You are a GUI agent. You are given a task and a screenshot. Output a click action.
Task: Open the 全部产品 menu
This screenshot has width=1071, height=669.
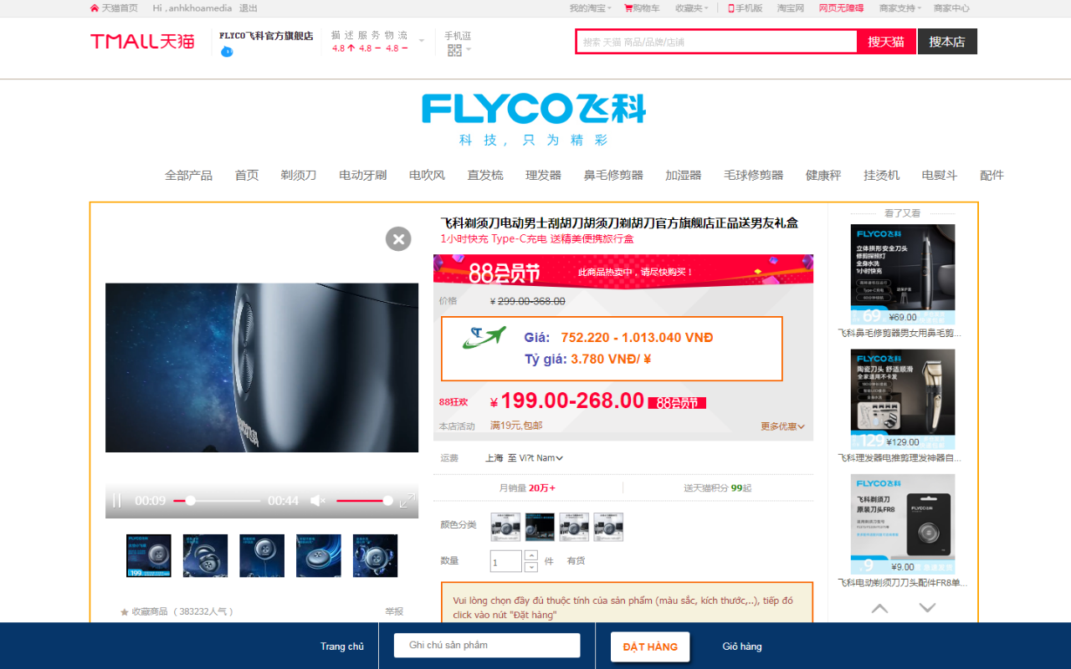188,176
